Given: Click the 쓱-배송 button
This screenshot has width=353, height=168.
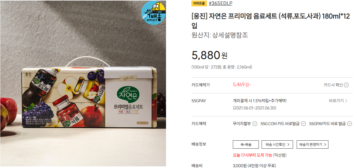Looking at the screenshot, I should click(246, 145).
